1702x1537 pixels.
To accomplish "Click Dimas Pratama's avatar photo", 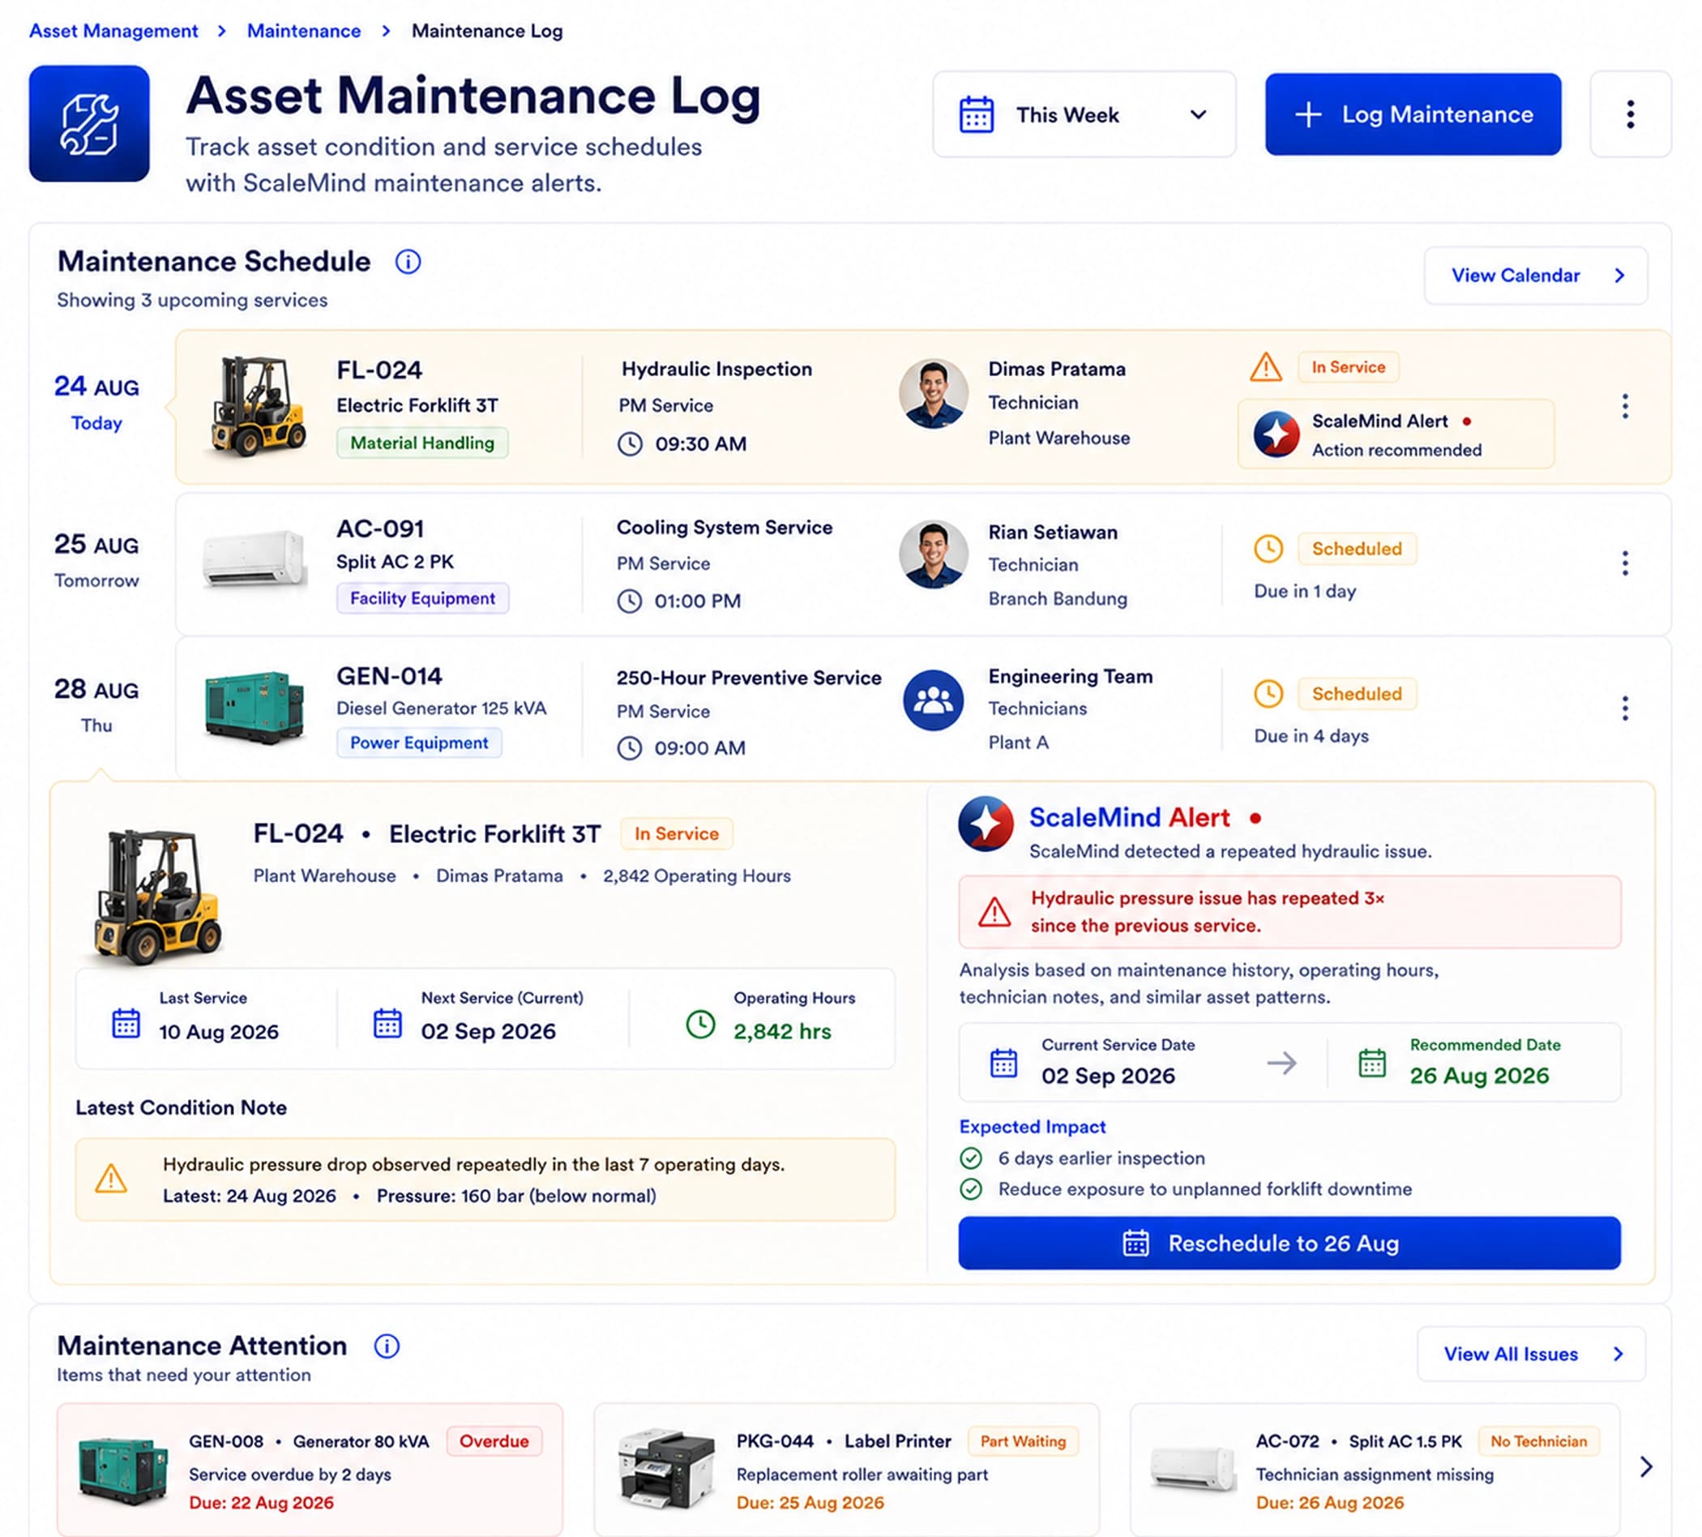I will (x=933, y=393).
